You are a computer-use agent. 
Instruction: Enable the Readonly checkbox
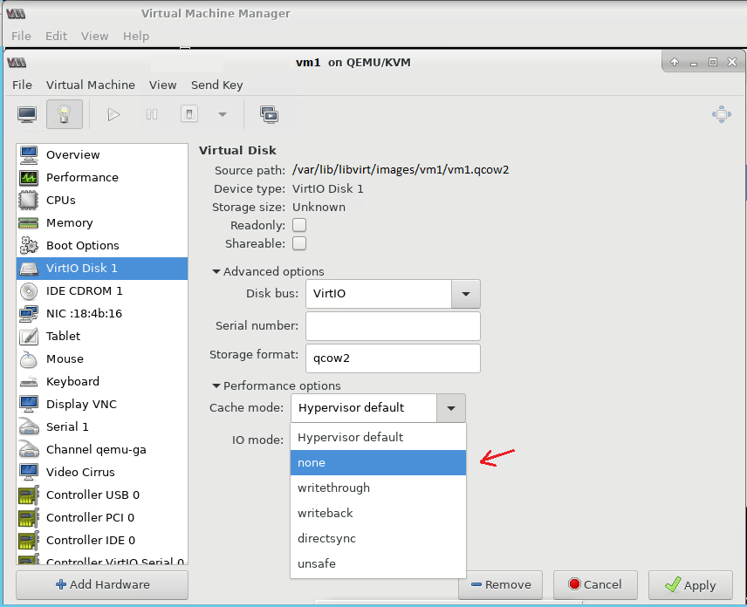tap(298, 225)
